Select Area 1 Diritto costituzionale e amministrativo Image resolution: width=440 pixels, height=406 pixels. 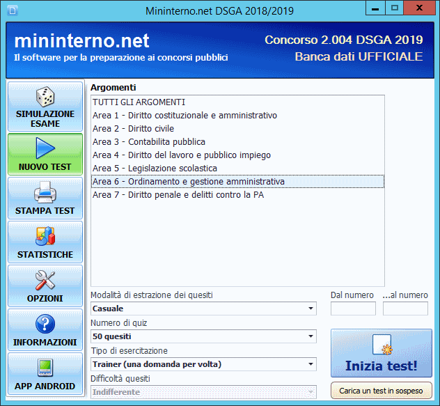[x=184, y=116]
